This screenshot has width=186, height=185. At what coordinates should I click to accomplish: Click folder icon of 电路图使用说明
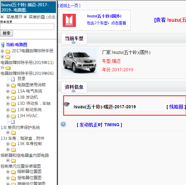pyautogui.click(x=13, y=85)
